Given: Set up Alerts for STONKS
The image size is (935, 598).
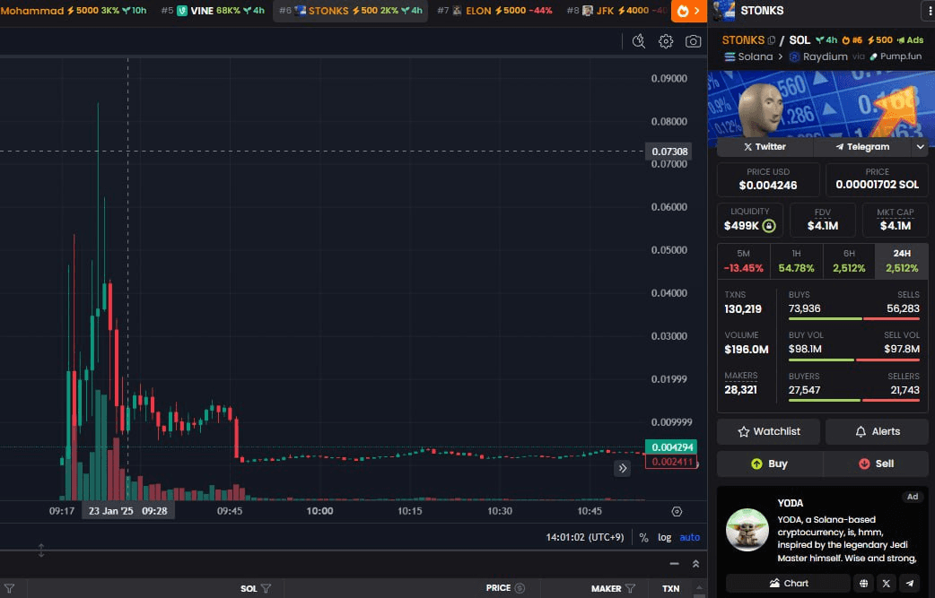Looking at the screenshot, I should (878, 431).
